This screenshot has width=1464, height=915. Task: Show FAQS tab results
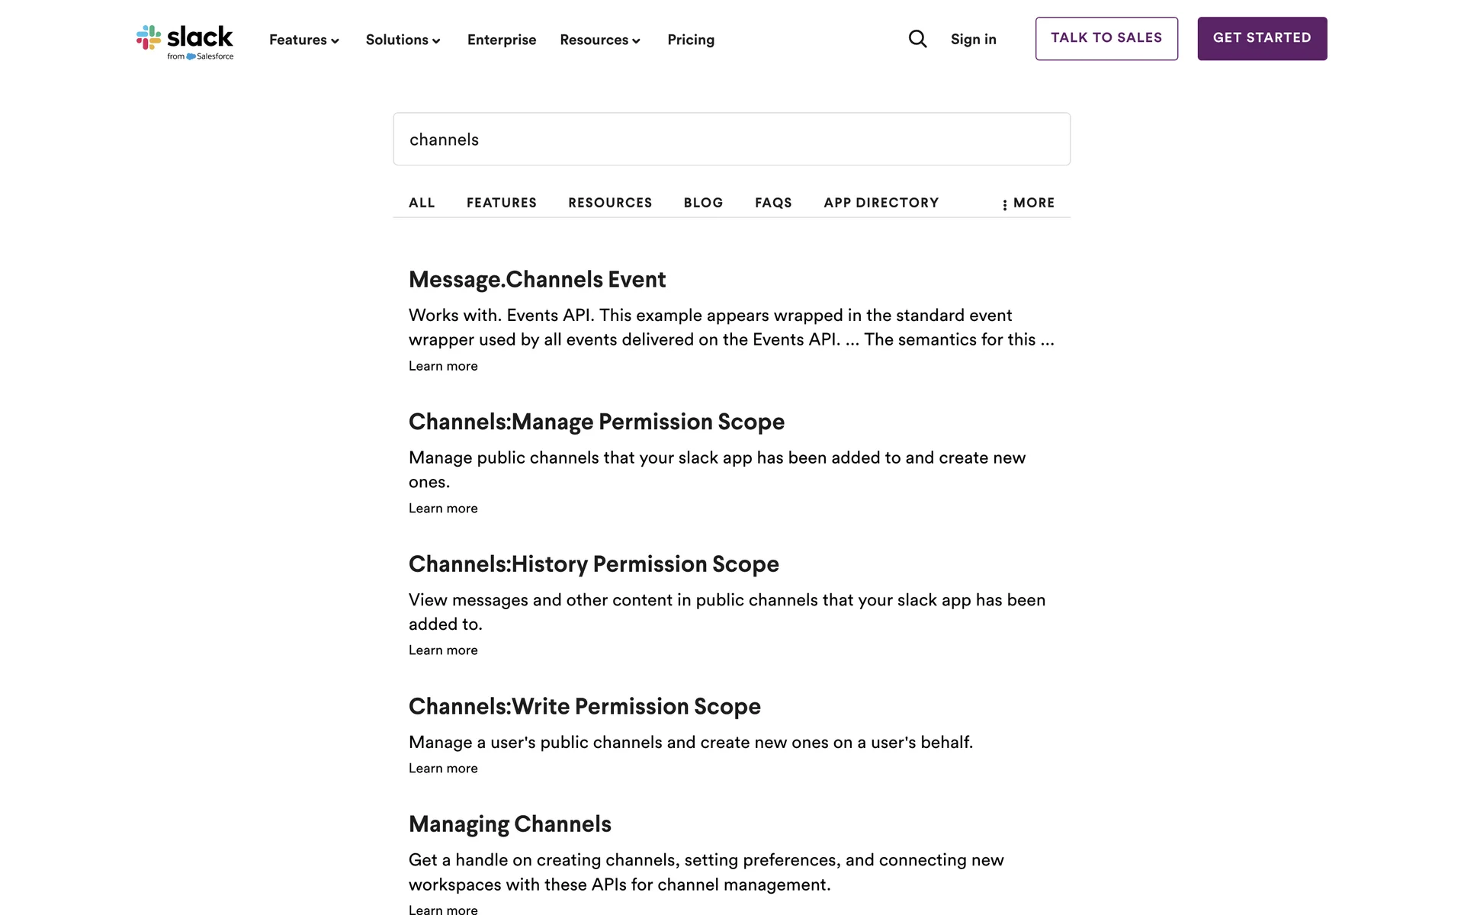tap(773, 203)
